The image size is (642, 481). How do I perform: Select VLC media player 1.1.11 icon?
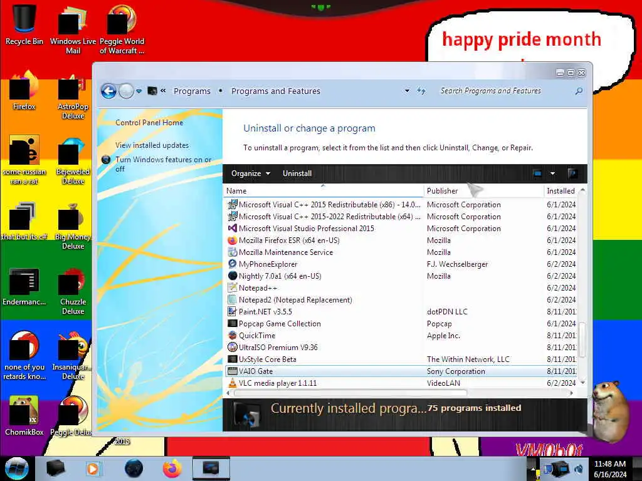[232, 383]
